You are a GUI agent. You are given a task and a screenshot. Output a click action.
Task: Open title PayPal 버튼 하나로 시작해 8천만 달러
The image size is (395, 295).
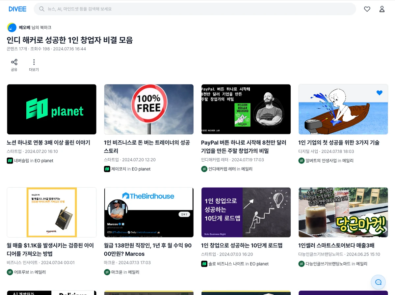click(244, 147)
